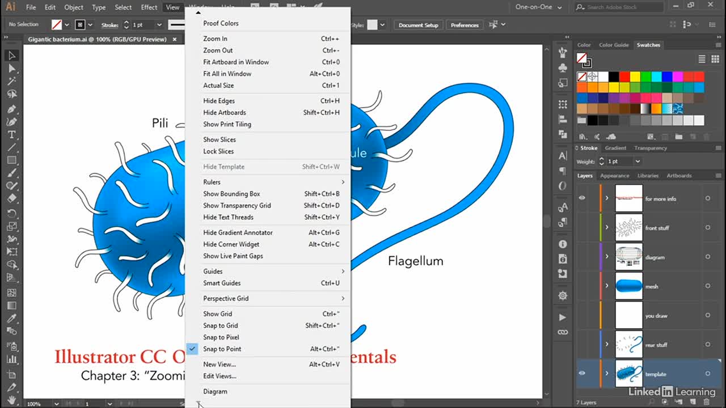This screenshot has height=408, width=726.
Task: Select the Direct Selection tool
Action: 11,69
